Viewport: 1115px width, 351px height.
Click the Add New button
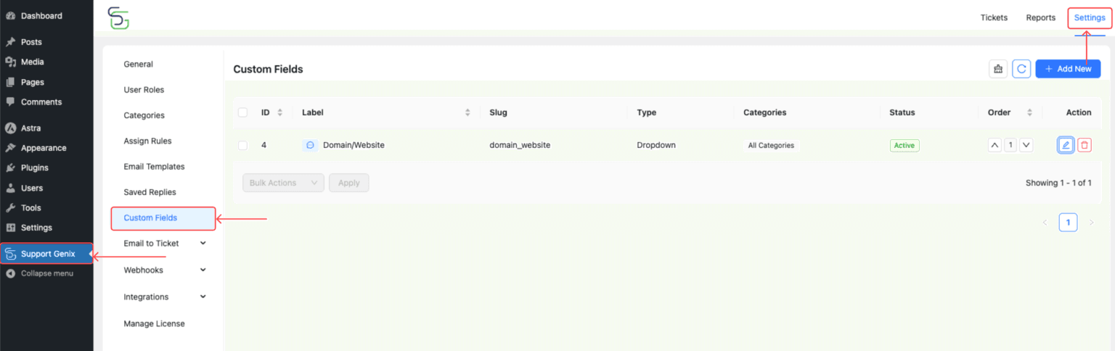pos(1068,69)
